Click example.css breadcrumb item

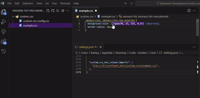pos(108,16)
